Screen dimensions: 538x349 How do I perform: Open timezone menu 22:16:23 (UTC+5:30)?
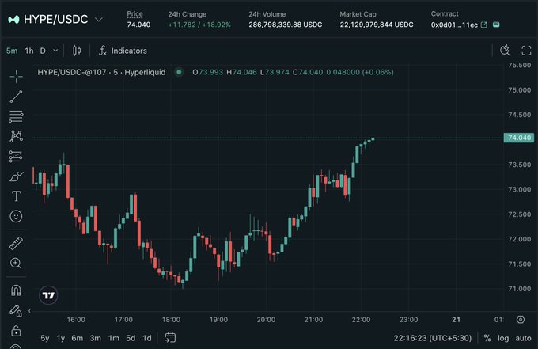(x=433, y=338)
